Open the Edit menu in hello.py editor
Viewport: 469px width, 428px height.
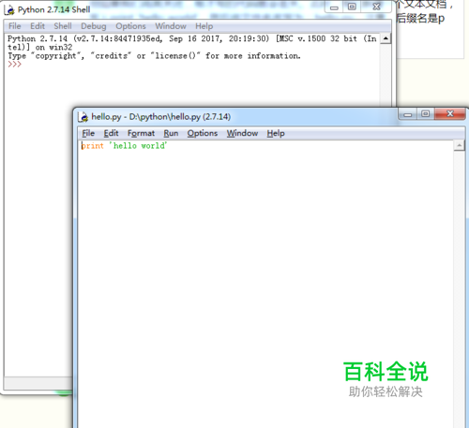(x=111, y=133)
